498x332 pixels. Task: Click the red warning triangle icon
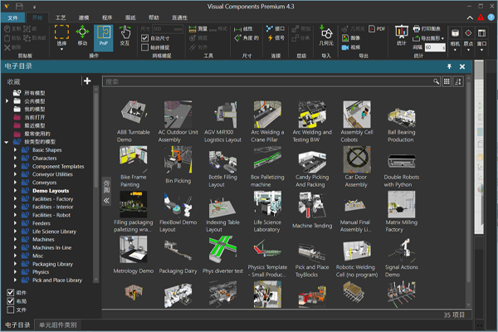(481, 17)
